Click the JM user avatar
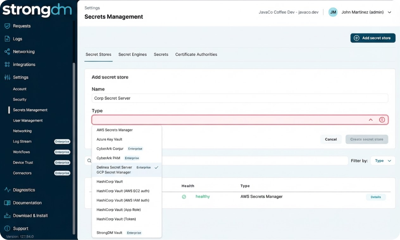 pyautogui.click(x=333, y=12)
